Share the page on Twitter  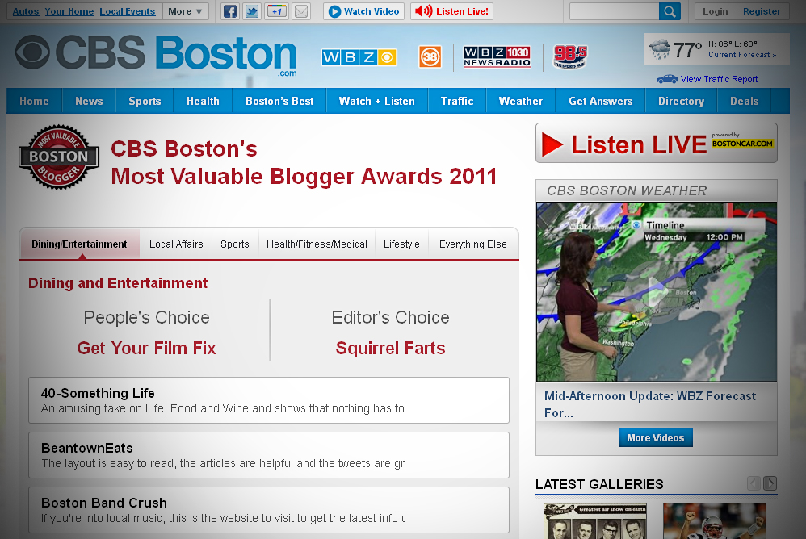tap(252, 11)
